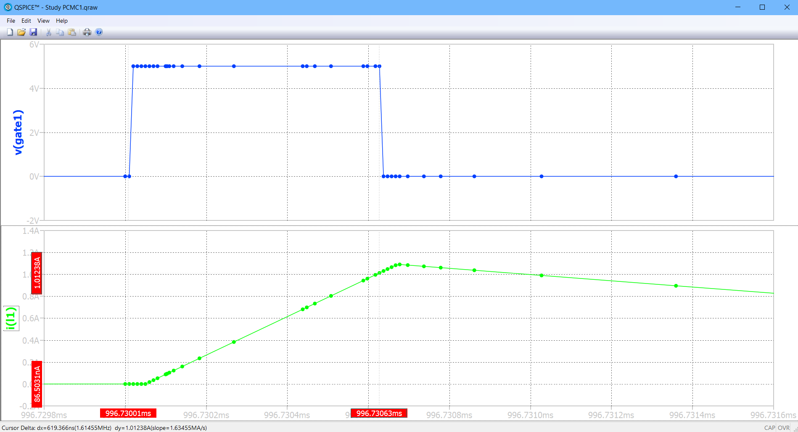Click the Save floppy disk icon
This screenshot has width=798, height=432.
tap(33, 32)
